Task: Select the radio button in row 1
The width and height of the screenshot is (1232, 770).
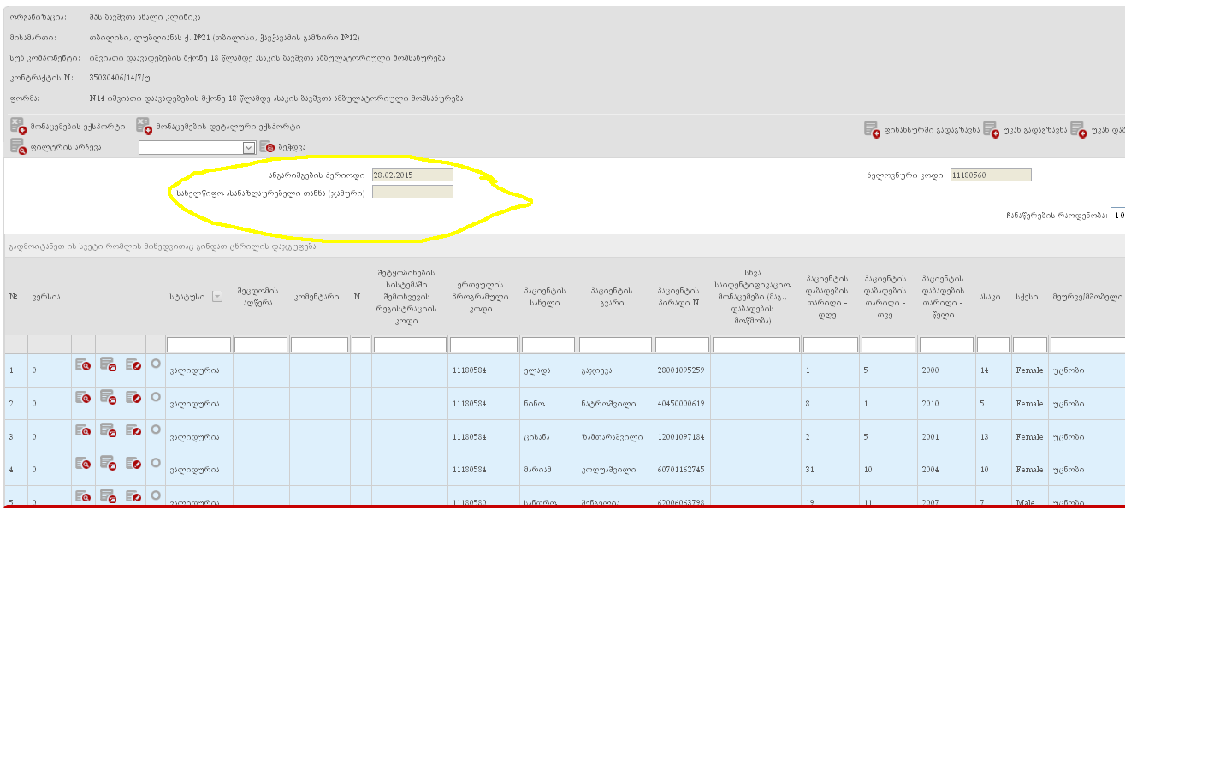Action: (x=156, y=364)
